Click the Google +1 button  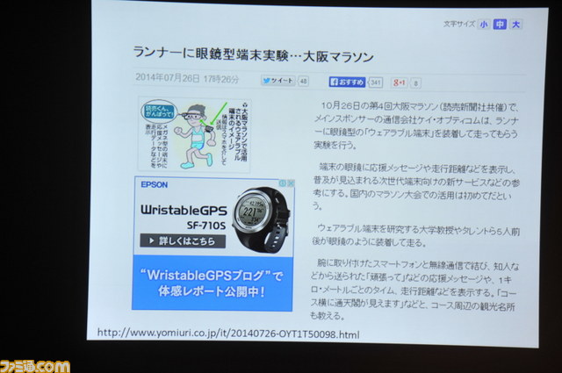coord(399,82)
